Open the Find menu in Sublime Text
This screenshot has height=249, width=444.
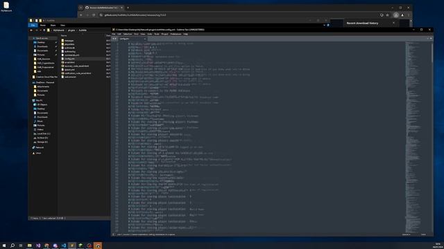pyautogui.click(x=136, y=34)
